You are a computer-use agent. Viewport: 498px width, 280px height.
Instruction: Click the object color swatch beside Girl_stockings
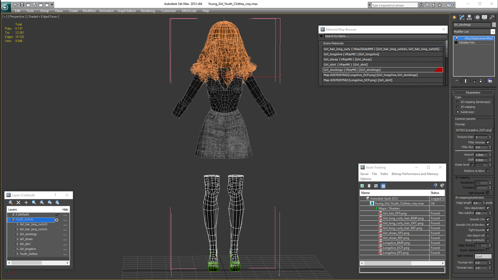[494, 24]
